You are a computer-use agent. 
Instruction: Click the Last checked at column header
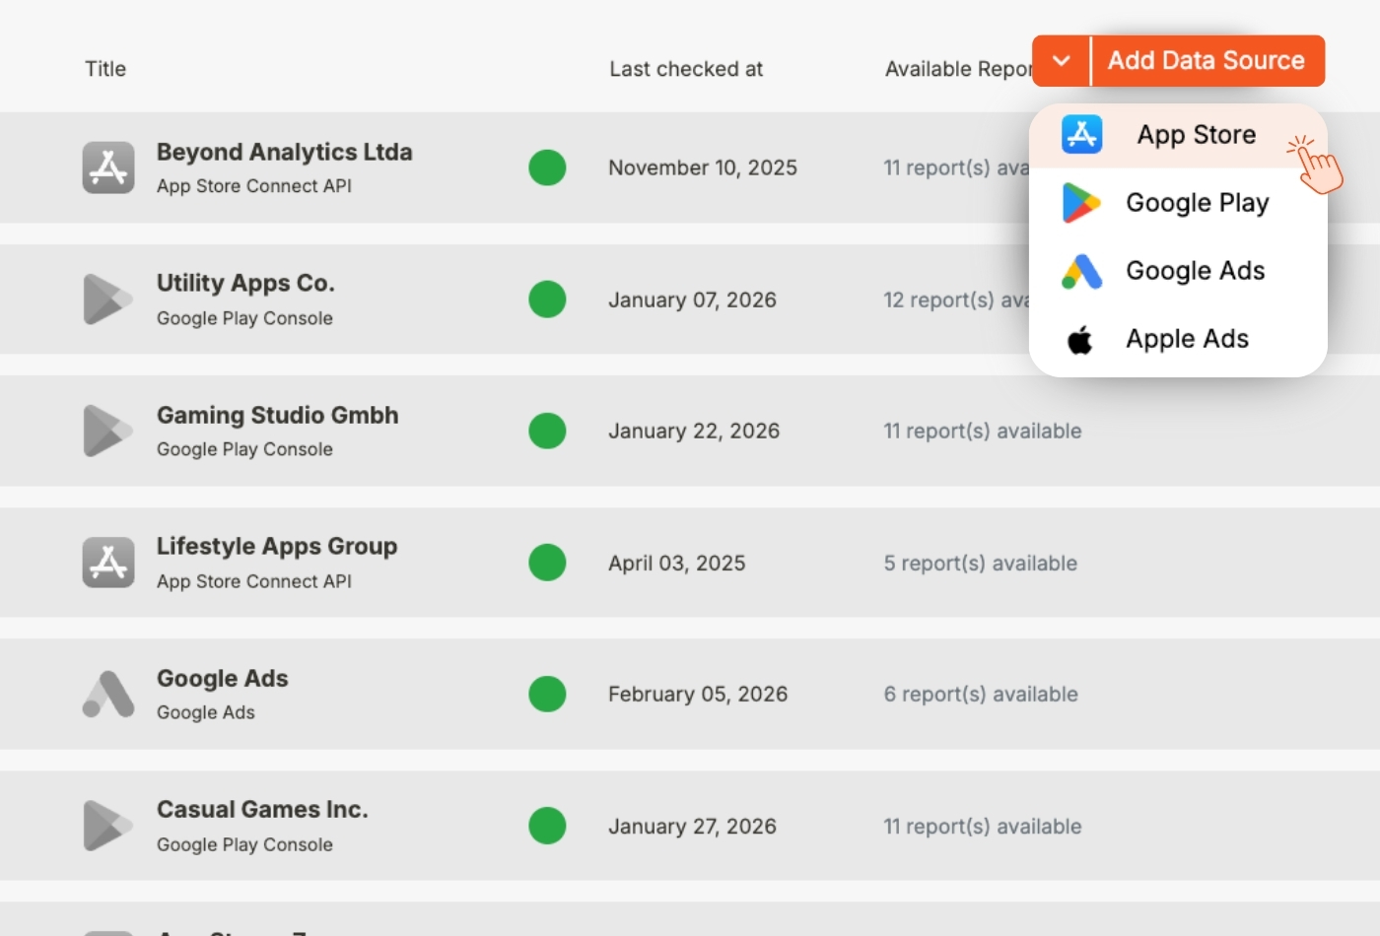tap(686, 68)
